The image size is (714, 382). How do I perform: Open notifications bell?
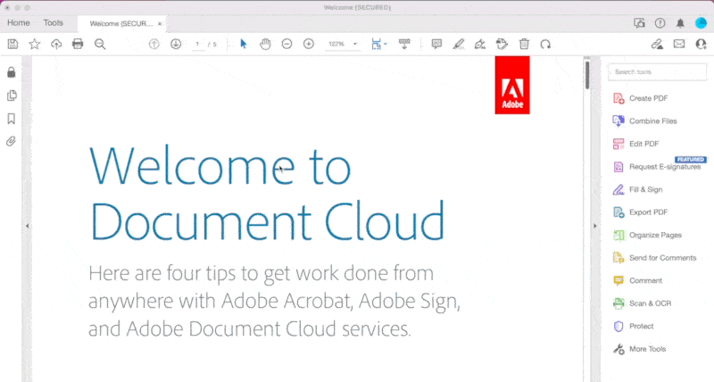(x=680, y=23)
